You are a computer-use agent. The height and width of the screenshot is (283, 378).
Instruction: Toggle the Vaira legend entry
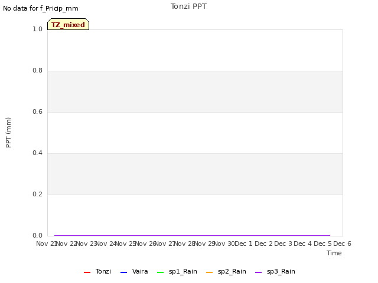coord(134,271)
